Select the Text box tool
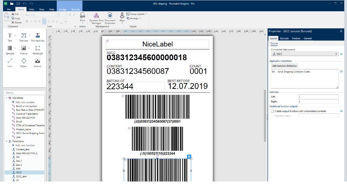The height and width of the screenshot is (189, 347). pyautogui.click(x=24, y=37)
